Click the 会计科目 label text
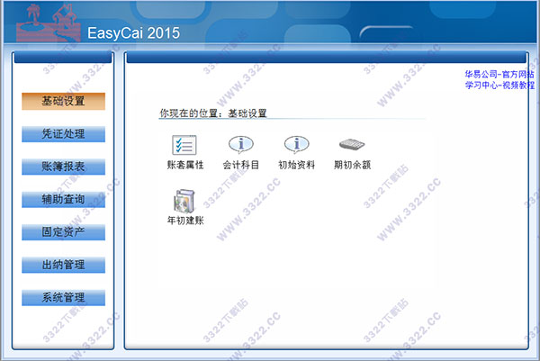This screenshot has height=361, width=540. coord(240,165)
